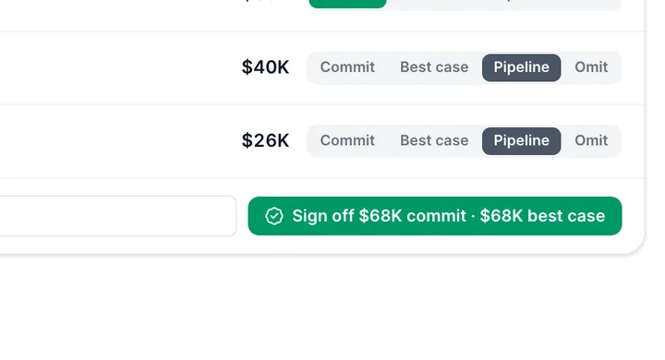Mark the $26K deal as Best case
This screenshot has height=360, width=665.
434,141
